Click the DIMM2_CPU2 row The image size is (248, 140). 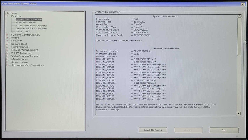click(x=126, y=83)
